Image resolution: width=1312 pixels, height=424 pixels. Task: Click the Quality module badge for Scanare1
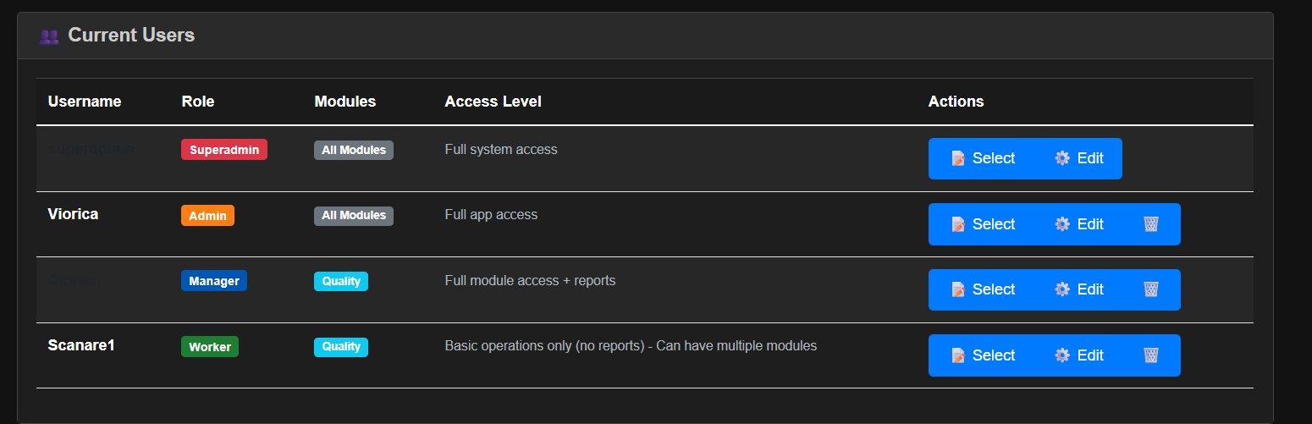[x=341, y=347]
